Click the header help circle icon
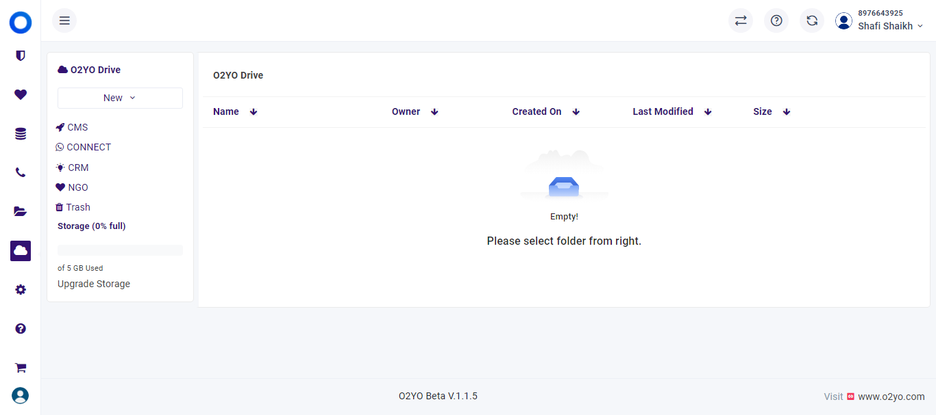The image size is (936, 415). point(776,21)
